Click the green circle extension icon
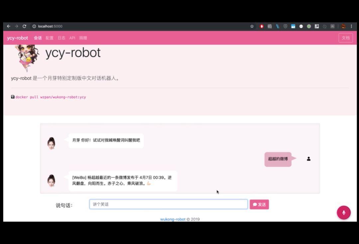The image size is (359, 244). coord(309,26)
